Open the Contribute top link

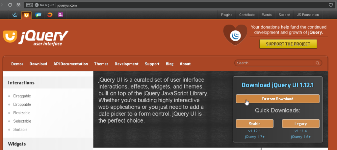247,15
